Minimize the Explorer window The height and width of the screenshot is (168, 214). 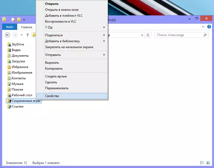coord(190,19)
